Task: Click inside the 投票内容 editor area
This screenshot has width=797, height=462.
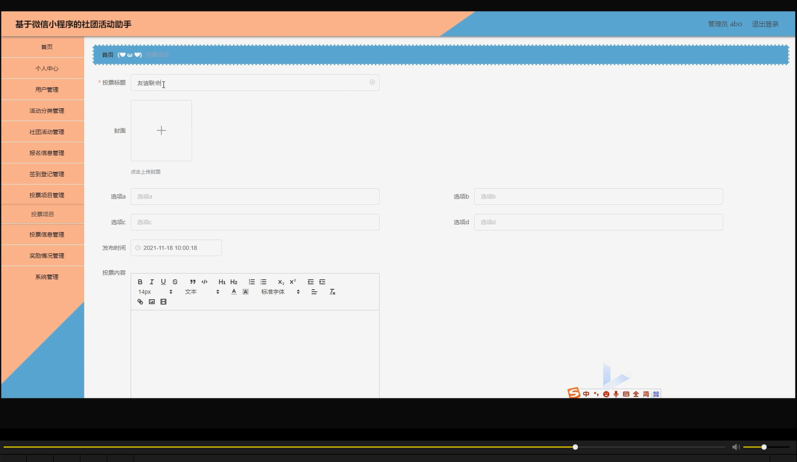Action: tap(255, 354)
